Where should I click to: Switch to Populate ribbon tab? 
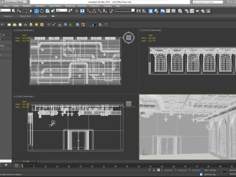click(42, 16)
